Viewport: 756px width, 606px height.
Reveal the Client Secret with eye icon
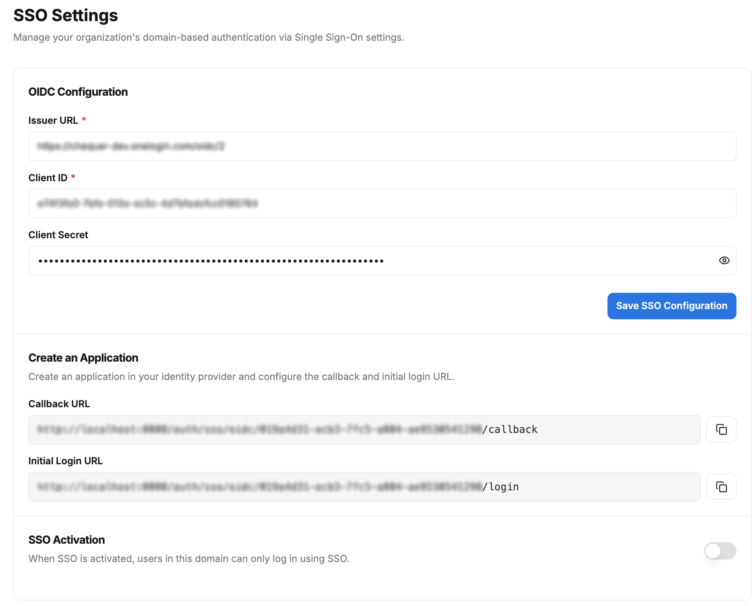click(724, 261)
